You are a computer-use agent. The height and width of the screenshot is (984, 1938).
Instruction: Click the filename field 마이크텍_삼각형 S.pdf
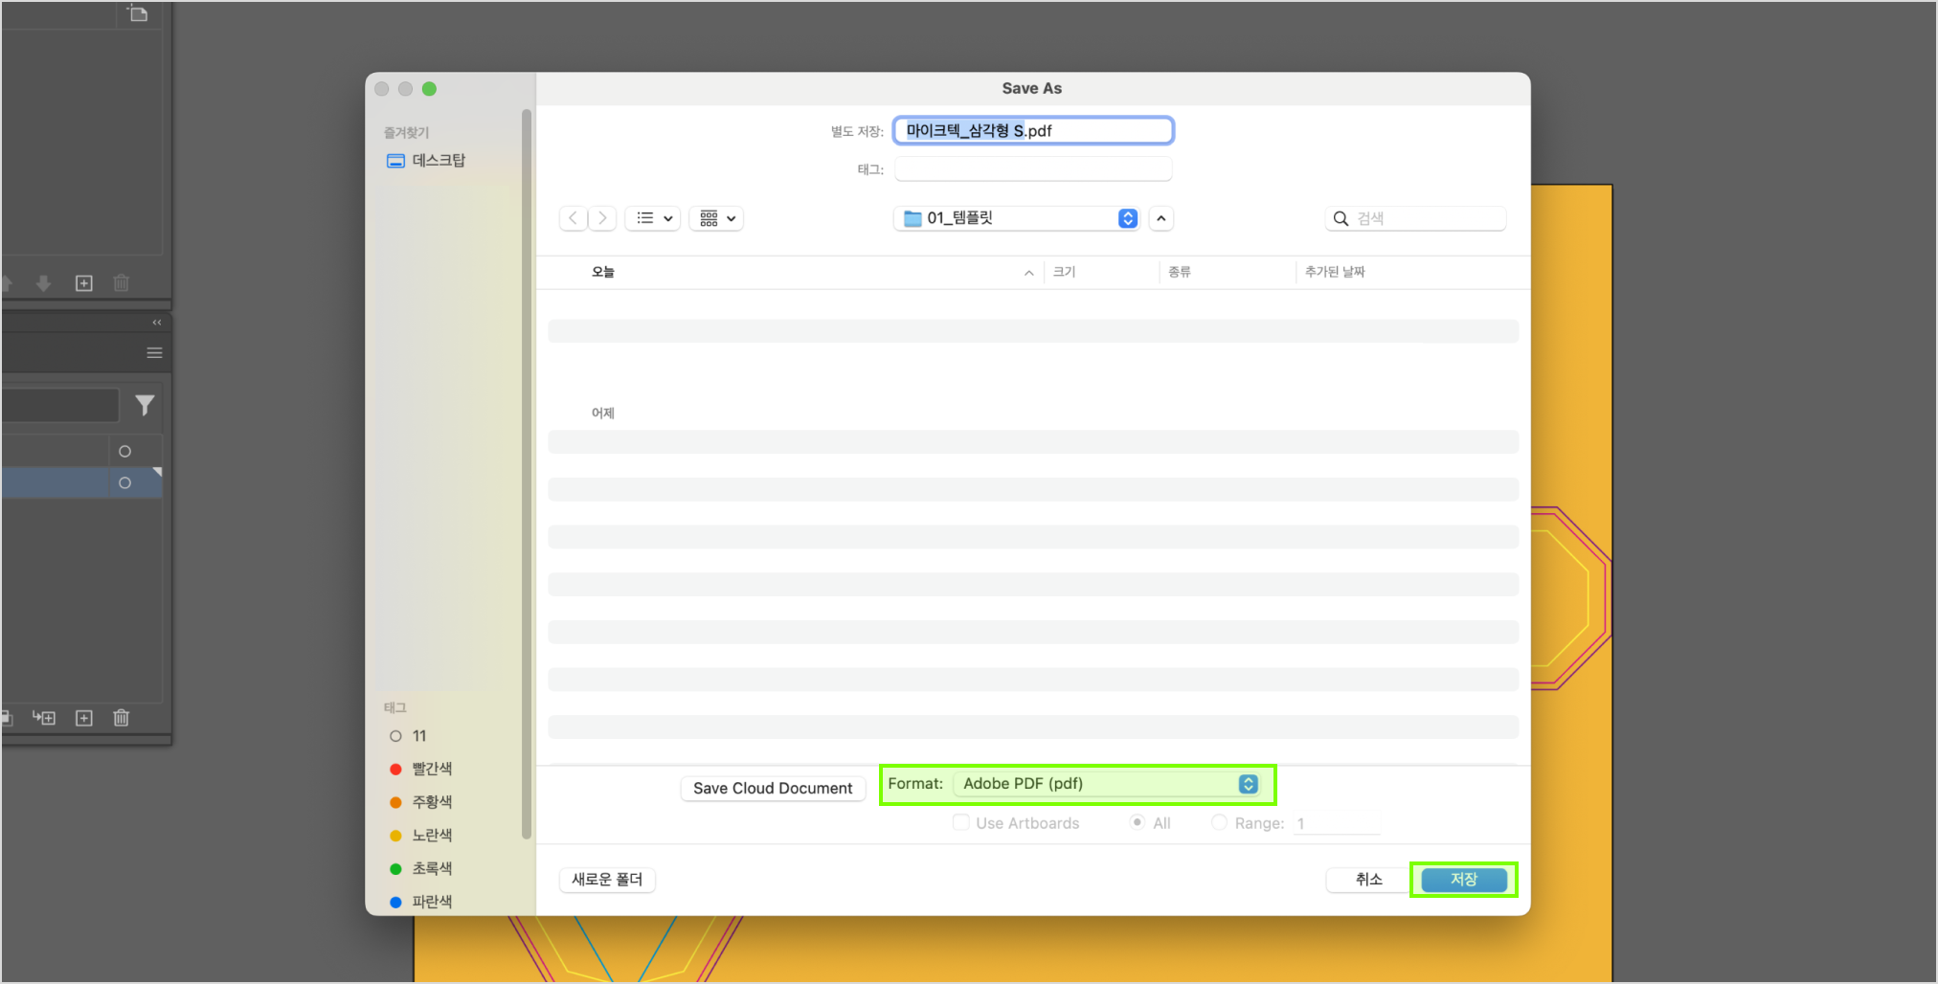coord(1032,131)
